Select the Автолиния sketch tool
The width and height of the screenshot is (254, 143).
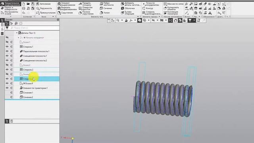(x=43, y=4)
